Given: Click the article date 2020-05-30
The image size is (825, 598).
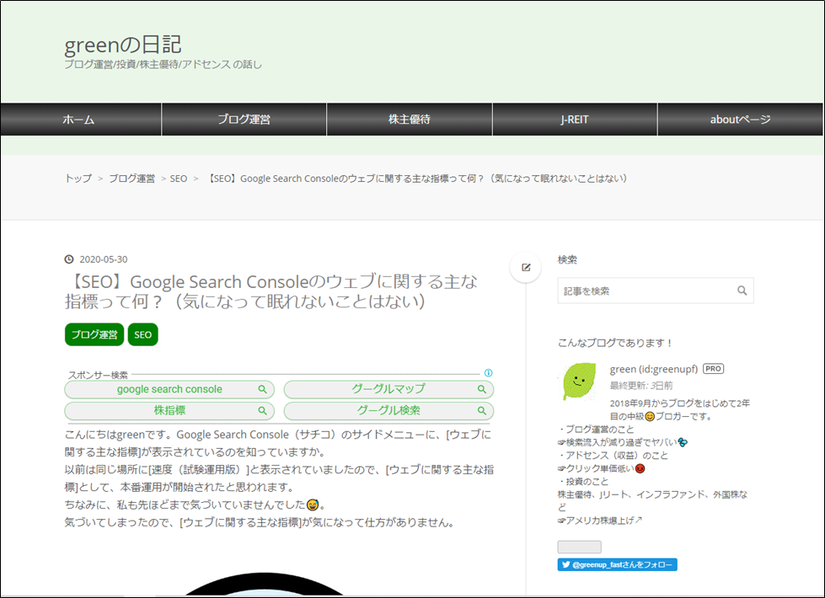Looking at the screenshot, I should tap(103, 259).
